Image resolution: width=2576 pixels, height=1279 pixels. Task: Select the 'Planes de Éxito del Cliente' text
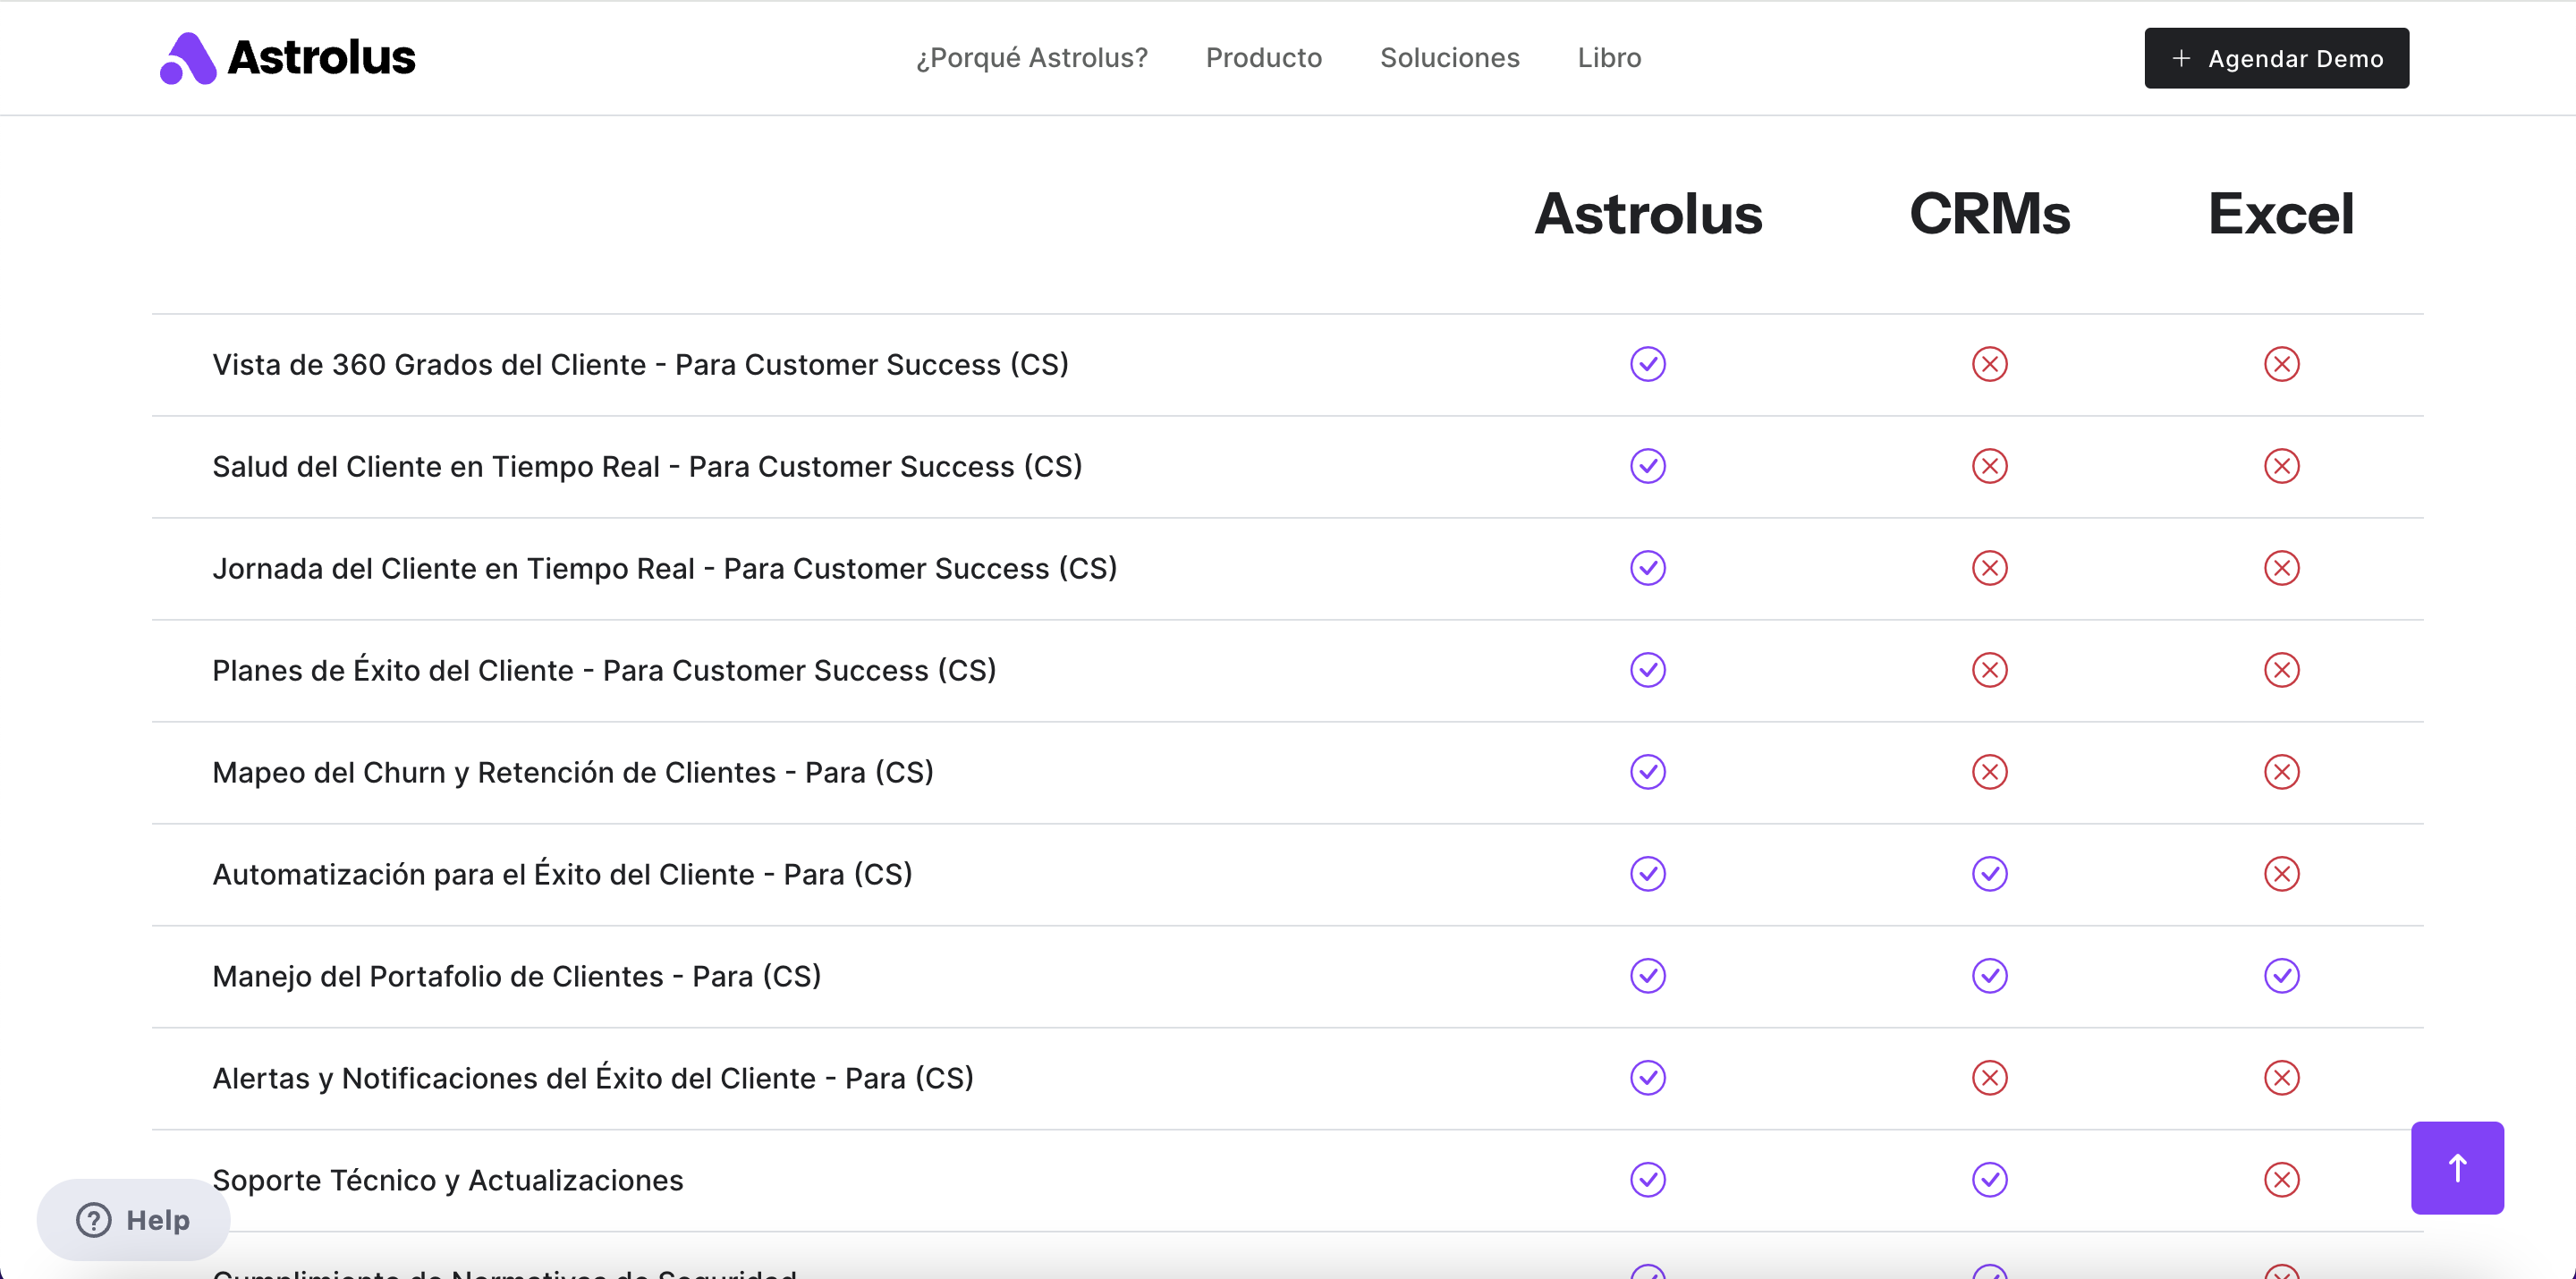[x=393, y=670]
